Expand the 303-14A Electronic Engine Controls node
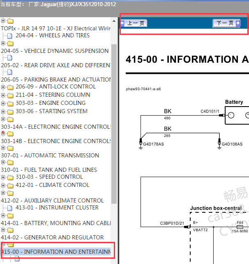Image resolution: width=249 pixels, height=264 pixels. [3, 119]
